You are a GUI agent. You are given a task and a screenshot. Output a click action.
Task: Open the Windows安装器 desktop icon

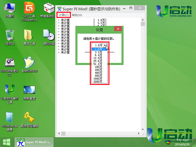[9, 121]
